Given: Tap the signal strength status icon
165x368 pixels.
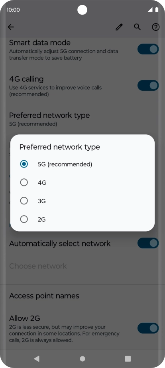Looking at the screenshot, I should tap(150, 10).
